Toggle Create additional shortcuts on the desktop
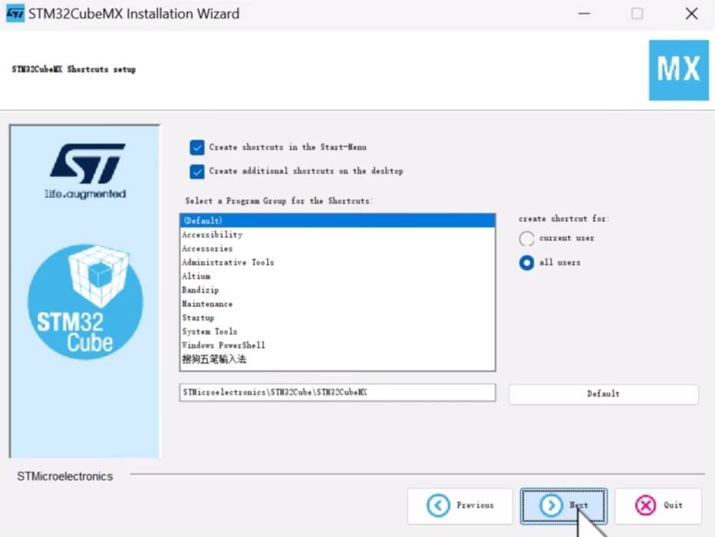Screen dimensions: 715x537 pos(197,171)
